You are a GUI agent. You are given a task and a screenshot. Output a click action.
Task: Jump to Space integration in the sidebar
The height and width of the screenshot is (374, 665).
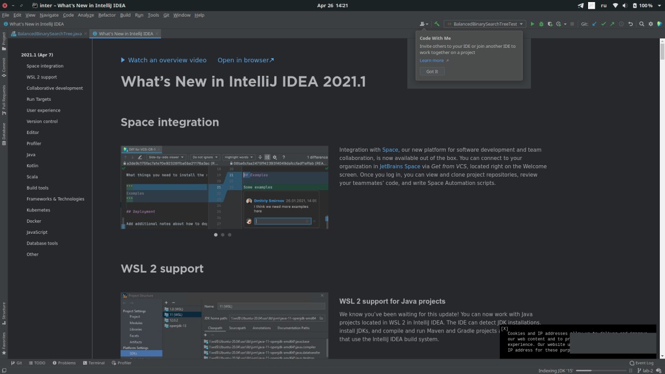click(x=45, y=66)
